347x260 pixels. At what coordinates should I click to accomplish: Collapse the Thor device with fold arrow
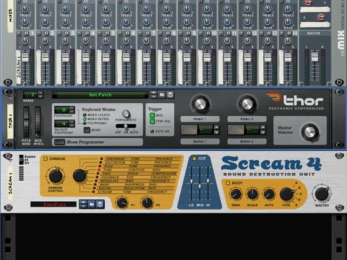(x=10, y=97)
